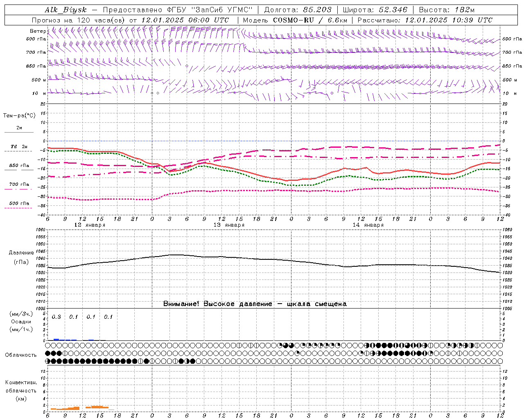This screenshot has height=419, width=524.
Task: Click the "0.3" precipitation amount value
Action: tap(56, 317)
